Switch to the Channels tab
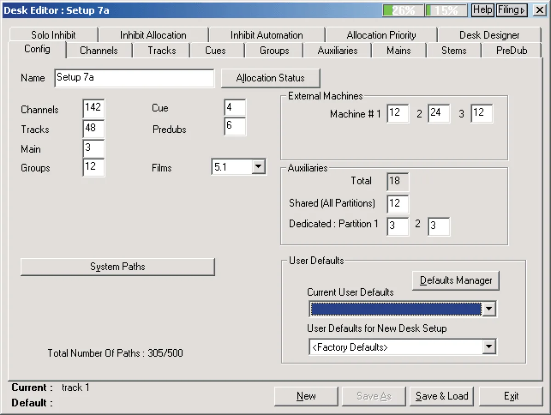 99,51
